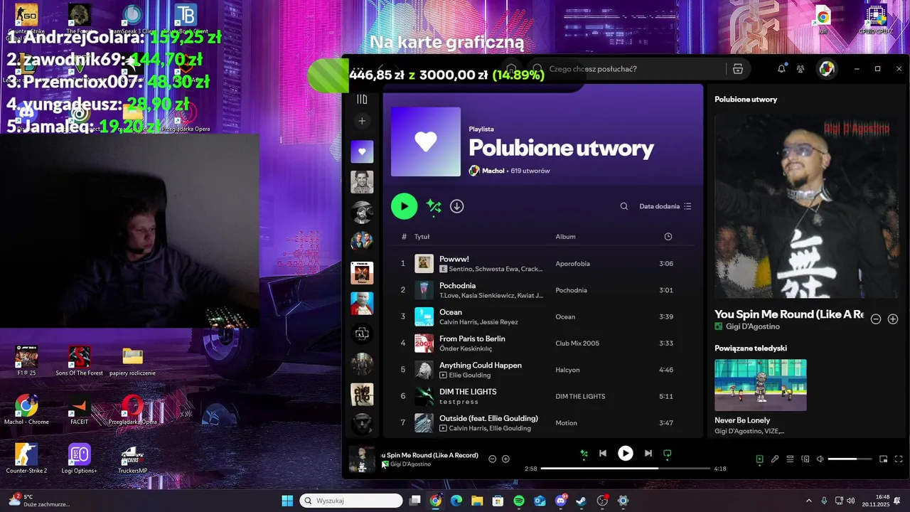Toggle the Now Playing view button
Viewport: 910px width, 512px height.
click(759, 459)
